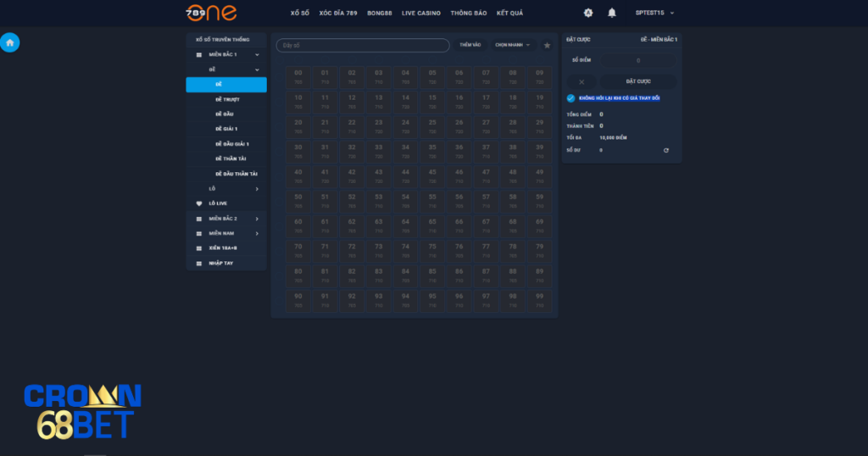Open the Chọn Nhanh dropdown

pyautogui.click(x=513, y=45)
